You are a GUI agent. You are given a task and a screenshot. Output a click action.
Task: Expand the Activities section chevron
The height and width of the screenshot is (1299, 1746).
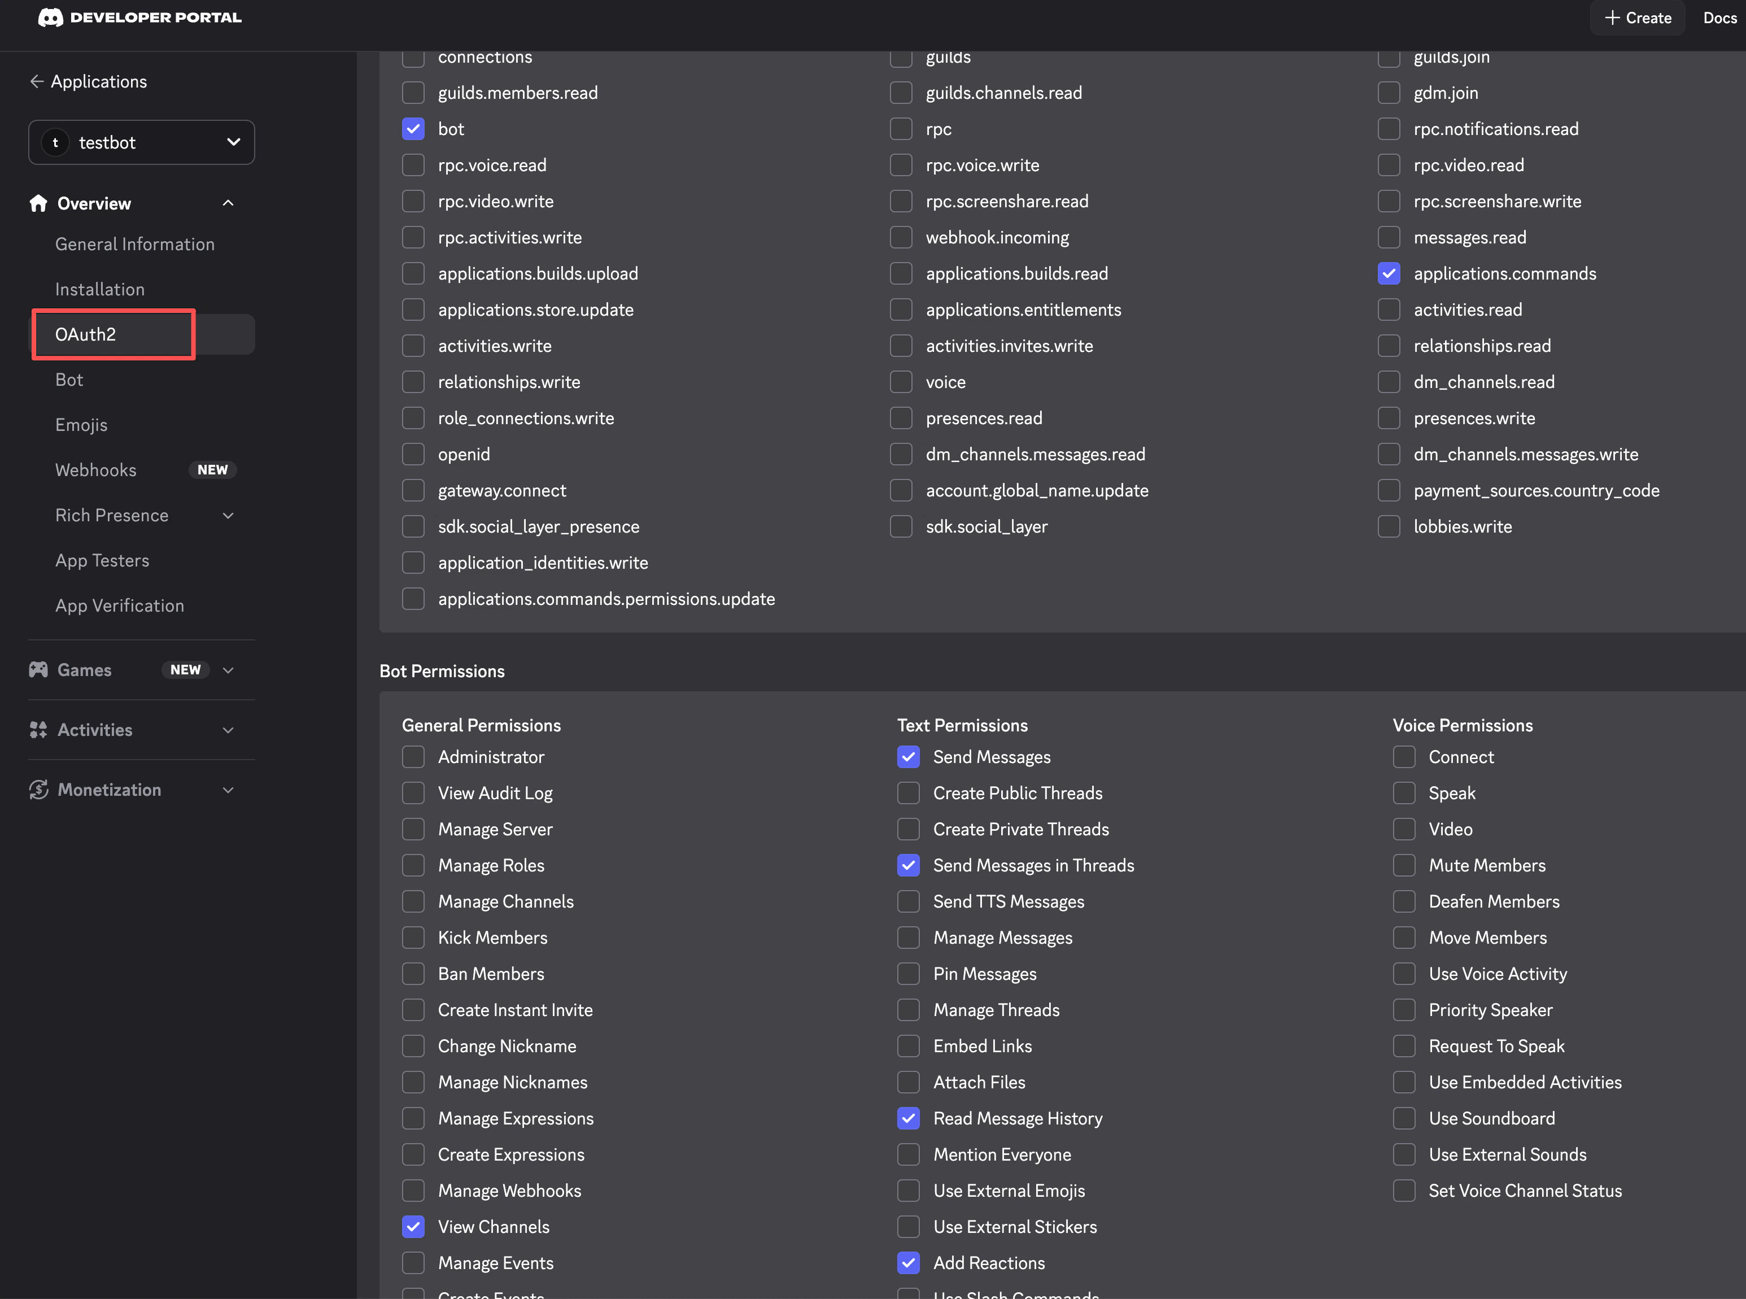pyautogui.click(x=228, y=730)
